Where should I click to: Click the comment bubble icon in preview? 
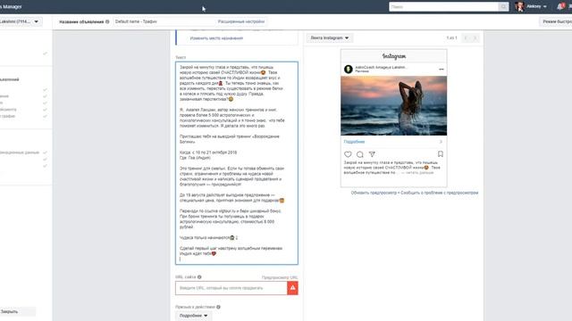point(359,154)
